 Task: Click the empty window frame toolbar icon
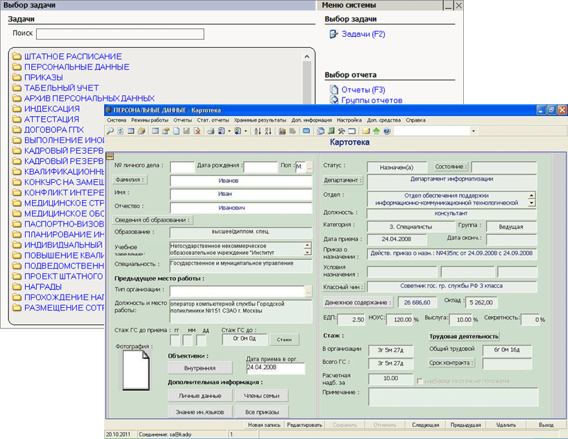tap(352, 131)
